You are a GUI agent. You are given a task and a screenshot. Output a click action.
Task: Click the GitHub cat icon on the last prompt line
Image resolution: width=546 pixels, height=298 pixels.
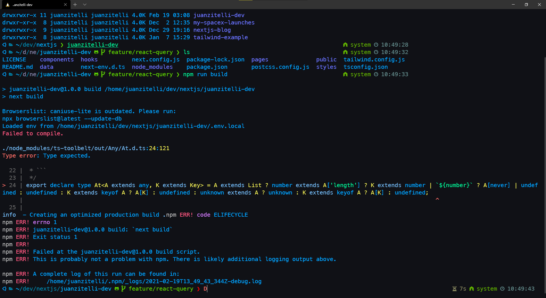point(117,289)
